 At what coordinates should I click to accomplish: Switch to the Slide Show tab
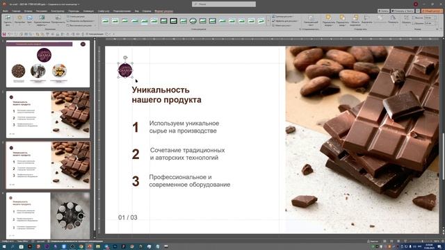(104, 11)
